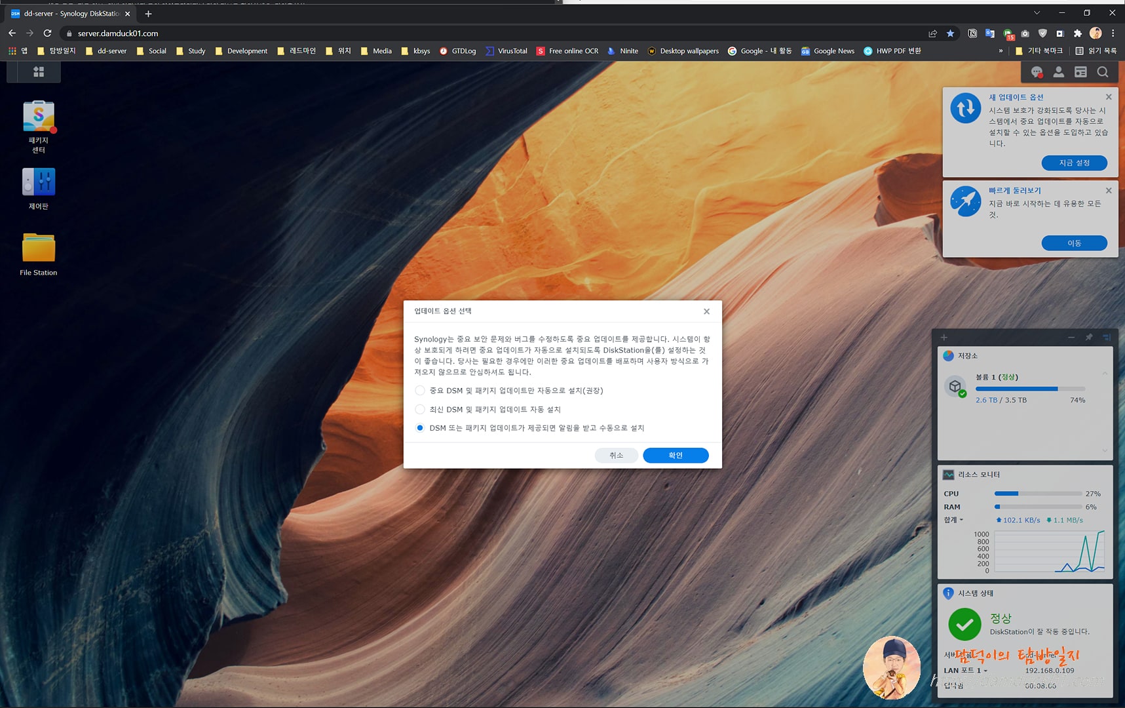Viewport: 1125px width, 708px height.
Task: Open the extension with the 15 badge
Action: (1008, 34)
